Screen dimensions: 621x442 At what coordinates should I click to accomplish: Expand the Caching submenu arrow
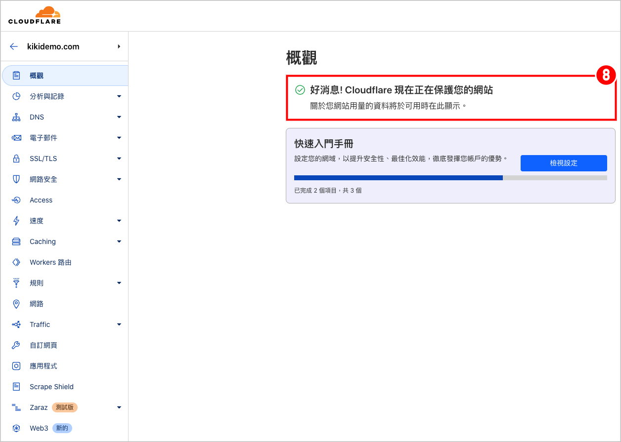click(x=119, y=241)
